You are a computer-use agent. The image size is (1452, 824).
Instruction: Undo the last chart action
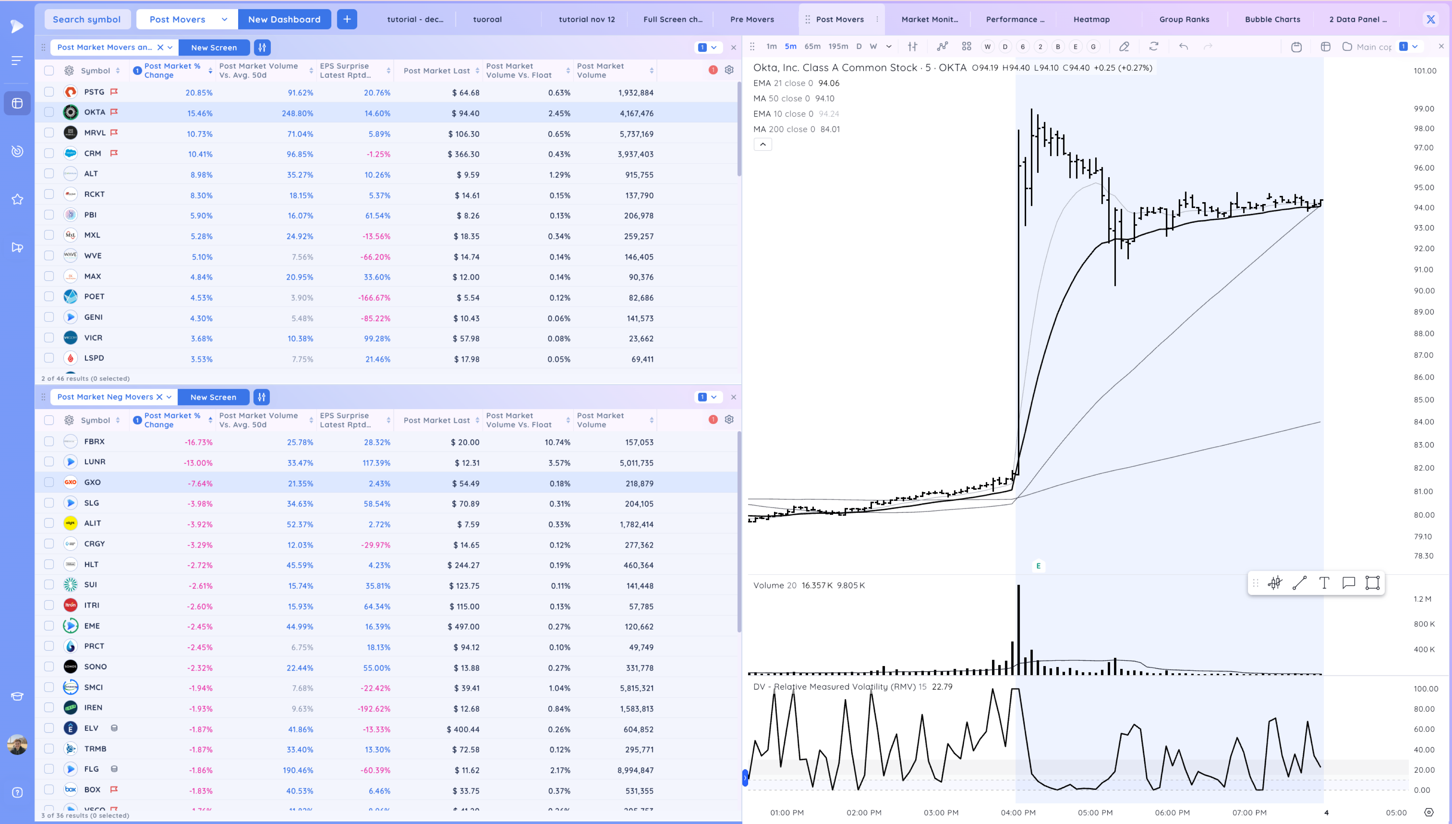point(1183,46)
